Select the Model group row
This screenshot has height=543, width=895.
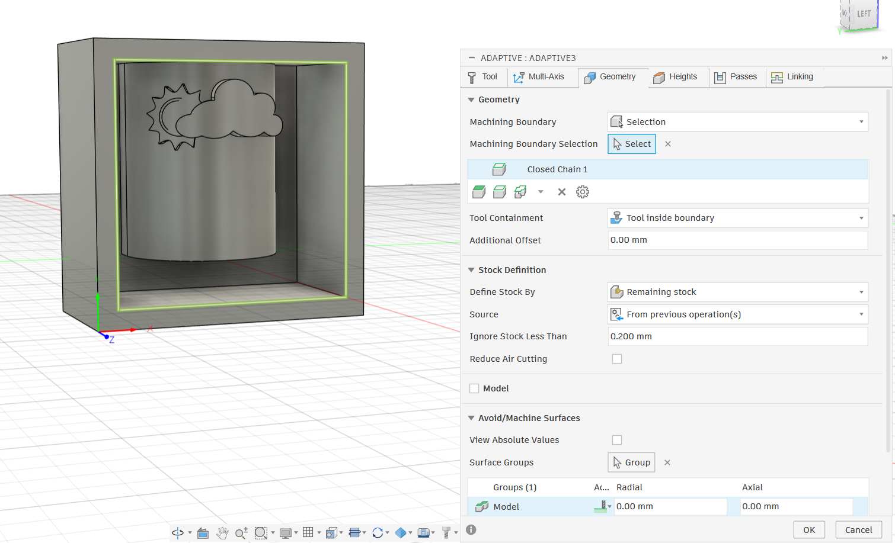point(667,507)
